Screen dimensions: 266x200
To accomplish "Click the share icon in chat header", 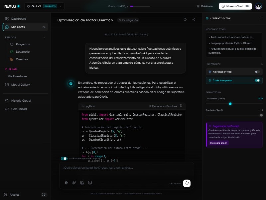I will point(194,20).
